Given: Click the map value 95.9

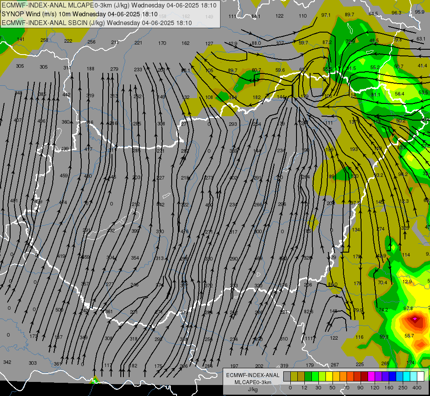Looking at the screenshot, I should pos(419,12).
